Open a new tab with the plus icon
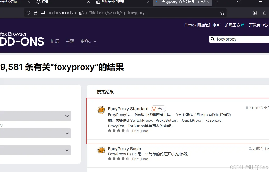 (218, 2)
